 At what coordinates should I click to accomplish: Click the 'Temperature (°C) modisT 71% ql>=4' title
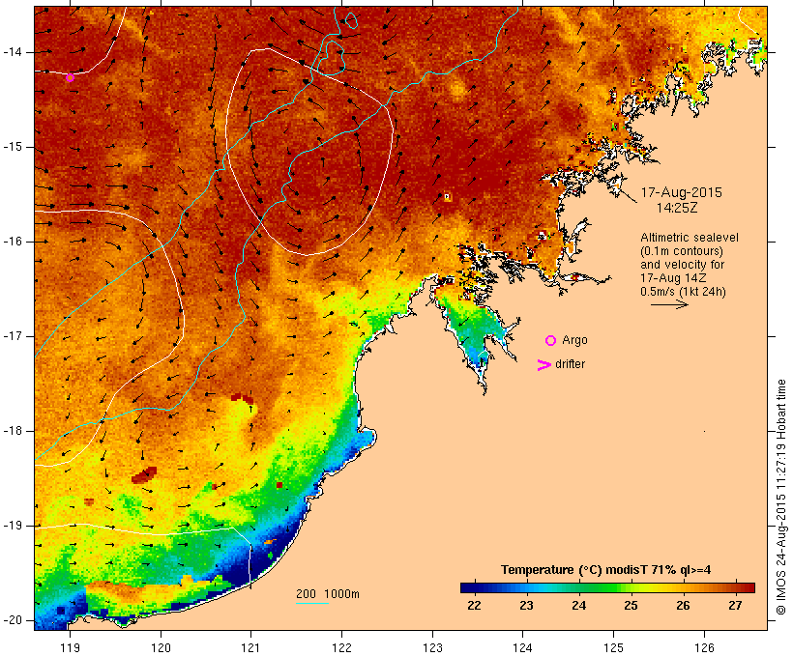pyautogui.click(x=606, y=570)
